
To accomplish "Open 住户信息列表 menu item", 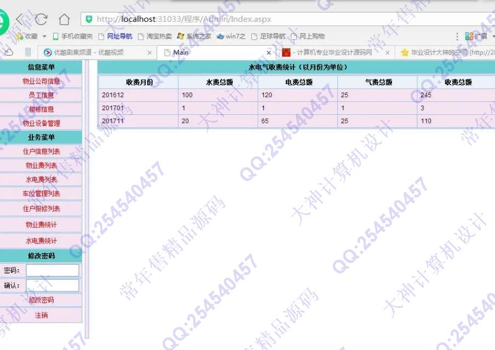I will 41,151.
